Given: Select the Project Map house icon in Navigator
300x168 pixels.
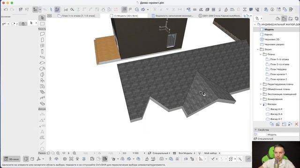Looking at the screenshot, I should (x=278, y=19).
